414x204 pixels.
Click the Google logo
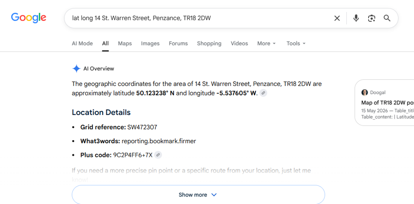pos(28,18)
